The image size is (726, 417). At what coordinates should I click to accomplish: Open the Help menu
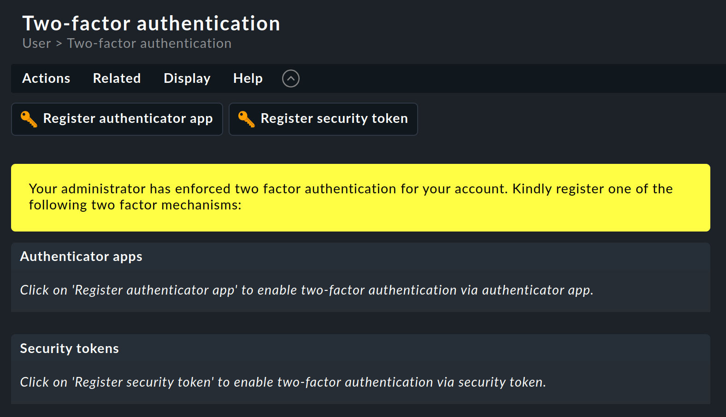tap(248, 79)
